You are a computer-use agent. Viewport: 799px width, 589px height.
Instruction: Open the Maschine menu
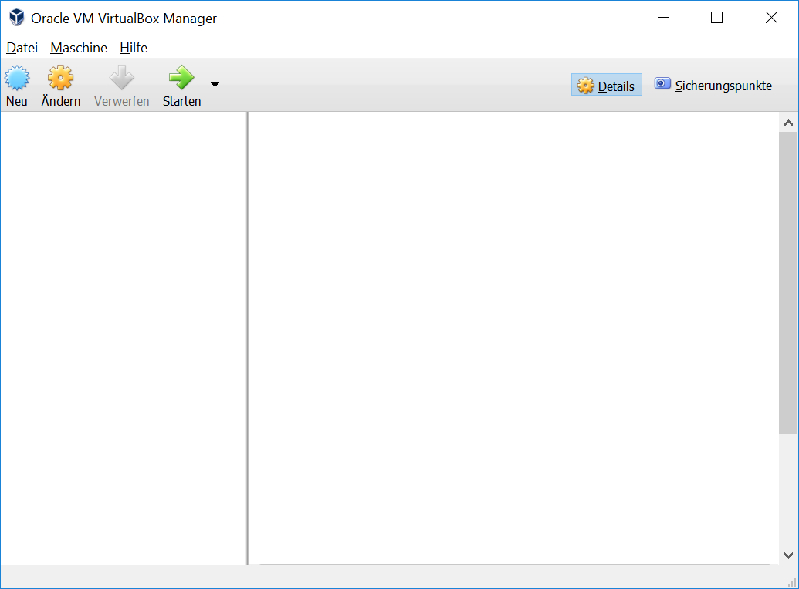79,48
